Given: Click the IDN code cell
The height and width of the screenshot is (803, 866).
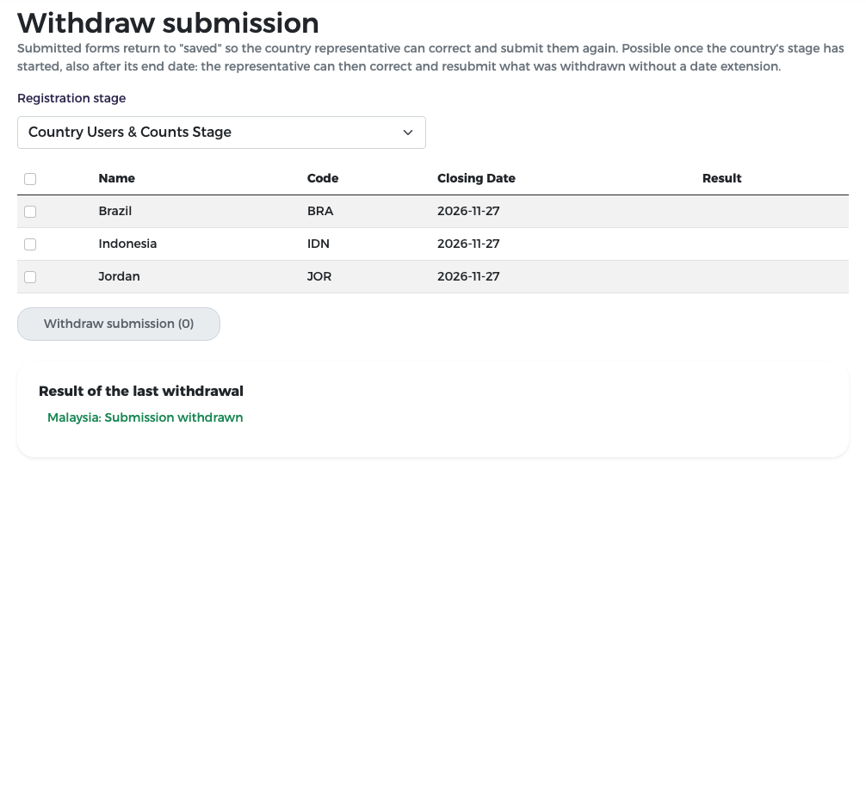Looking at the screenshot, I should 319,244.
